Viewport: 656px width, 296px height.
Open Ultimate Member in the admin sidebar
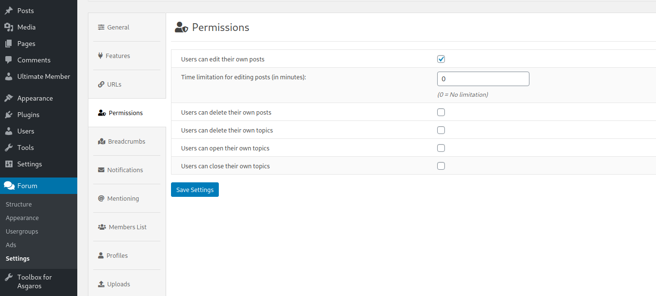43,76
